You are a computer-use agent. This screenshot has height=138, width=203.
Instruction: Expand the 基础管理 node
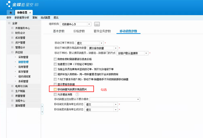[x=12, y=105]
